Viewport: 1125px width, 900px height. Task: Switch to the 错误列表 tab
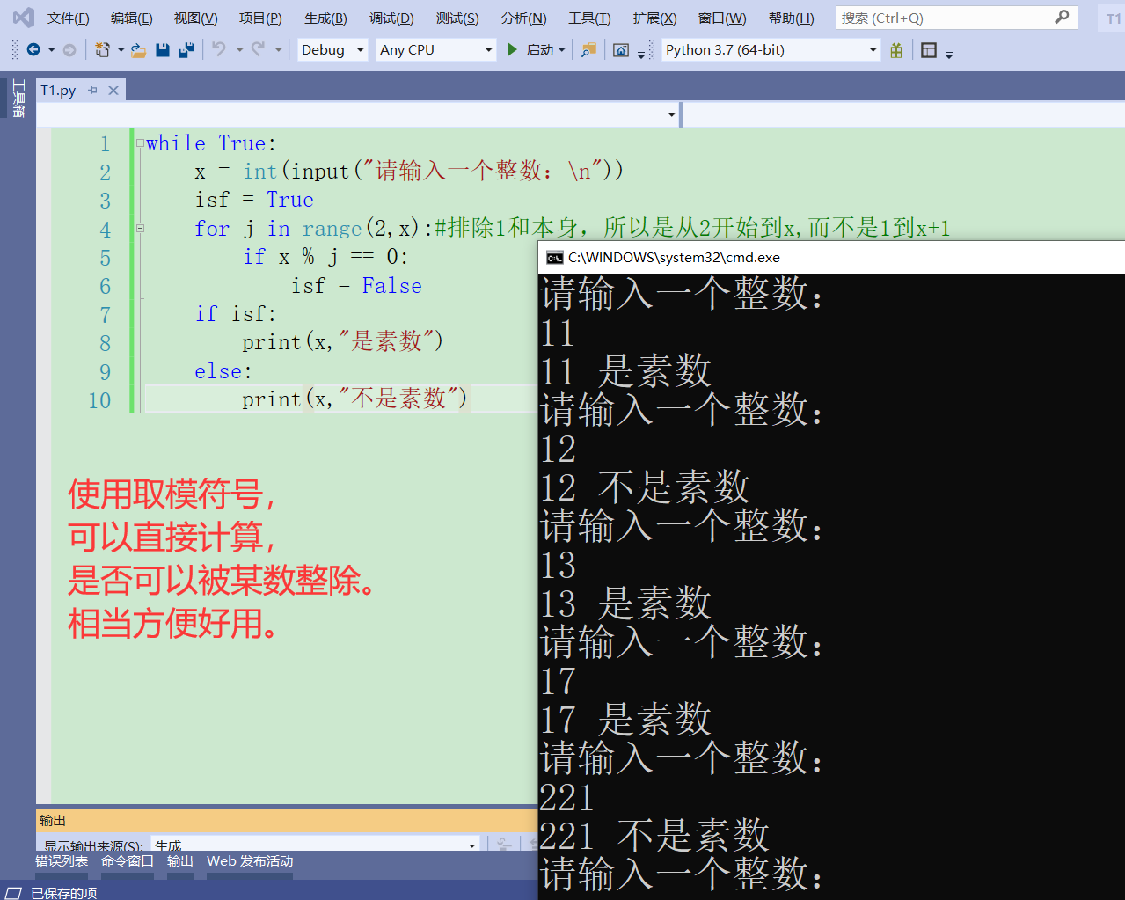click(x=62, y=861)
